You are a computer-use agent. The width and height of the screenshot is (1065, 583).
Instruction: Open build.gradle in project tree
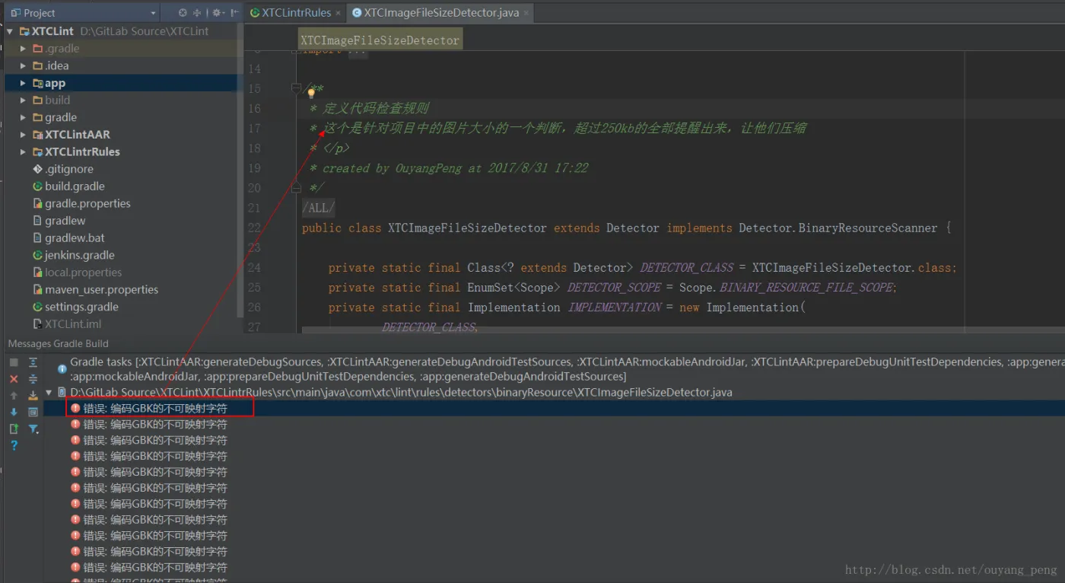coord(75,186)
